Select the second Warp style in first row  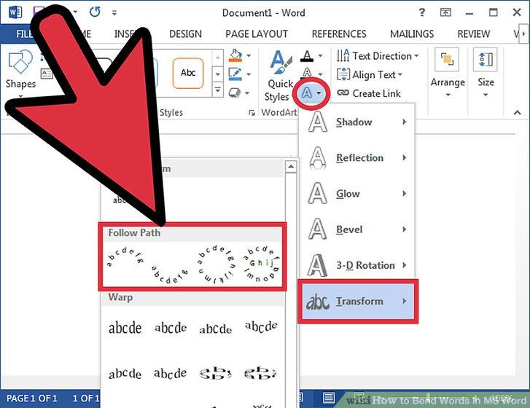point(170,328)
